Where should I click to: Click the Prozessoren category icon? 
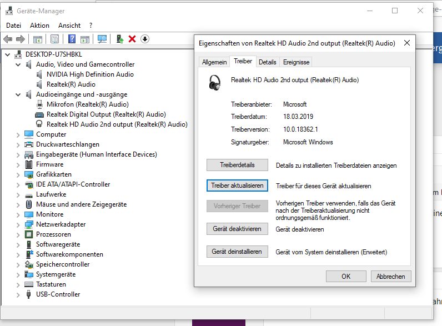29,234
